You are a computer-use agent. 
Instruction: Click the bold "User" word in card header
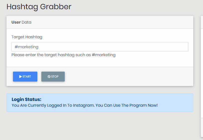pyautogui.click(x=16, y=22)
